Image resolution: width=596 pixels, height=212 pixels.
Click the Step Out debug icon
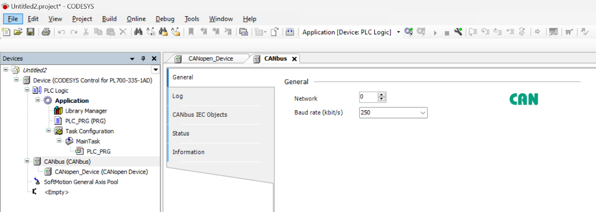click(497, 32)
